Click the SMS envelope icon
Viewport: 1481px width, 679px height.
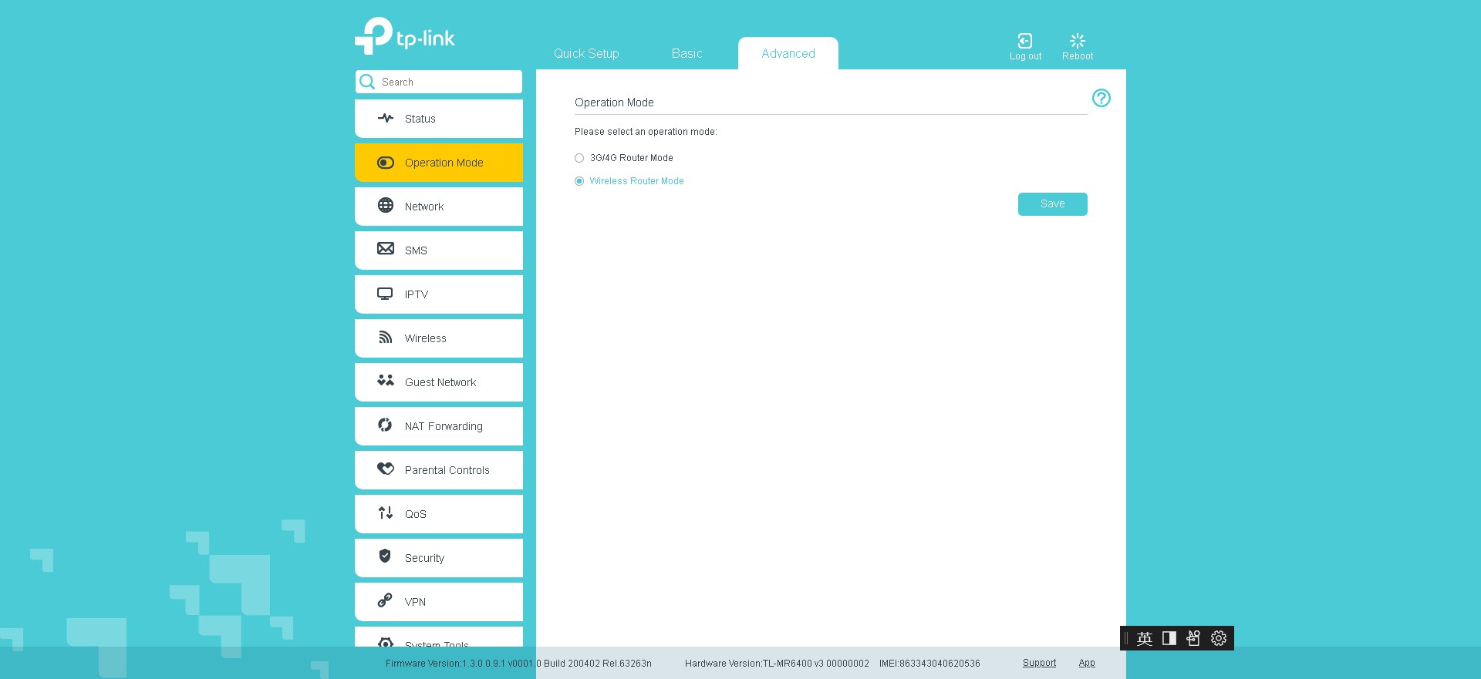coord(386,248)
